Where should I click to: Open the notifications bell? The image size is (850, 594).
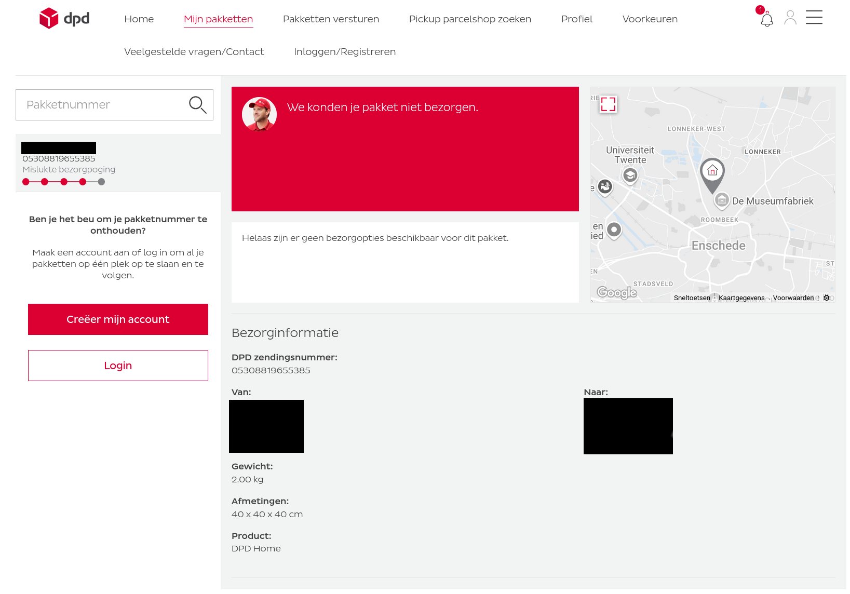(766, 19)
